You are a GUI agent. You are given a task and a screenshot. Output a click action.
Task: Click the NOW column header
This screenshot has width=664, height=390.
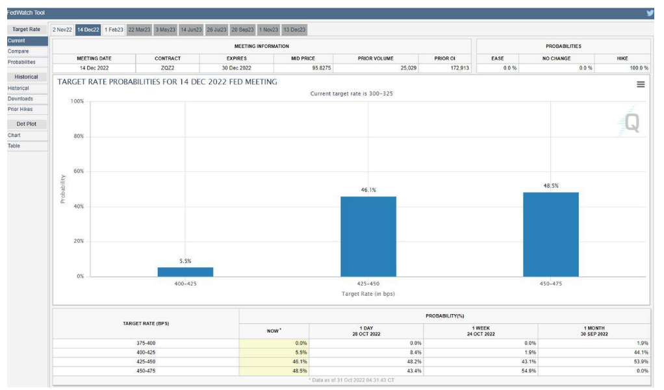(274, 331)
